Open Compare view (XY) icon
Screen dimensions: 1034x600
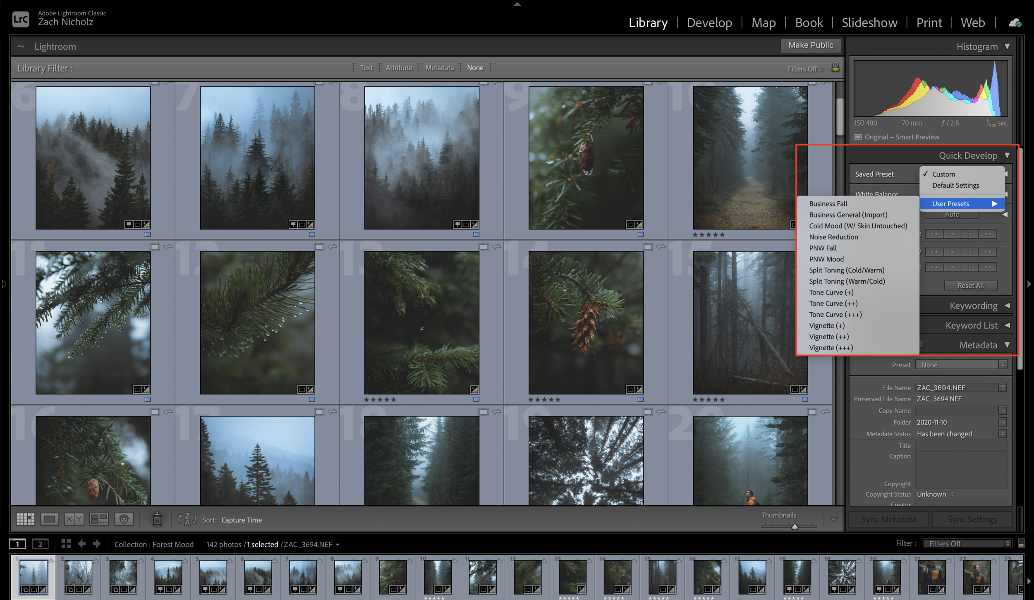tap(74, 519)
